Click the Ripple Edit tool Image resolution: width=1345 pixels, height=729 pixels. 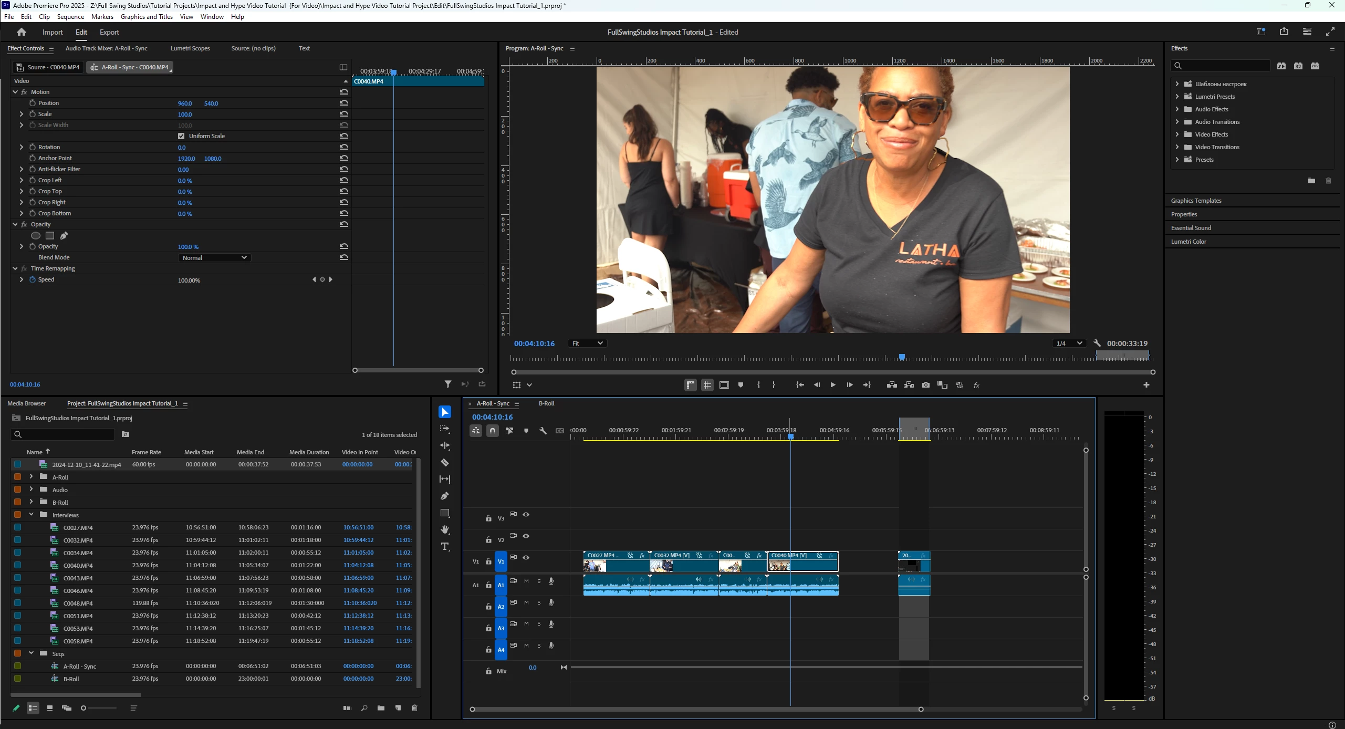(x=445, y=445)
